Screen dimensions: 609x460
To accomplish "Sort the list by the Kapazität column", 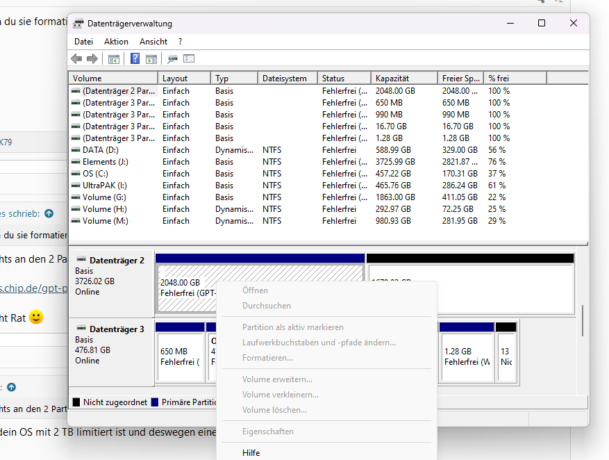I will click(x=392, y=79).
